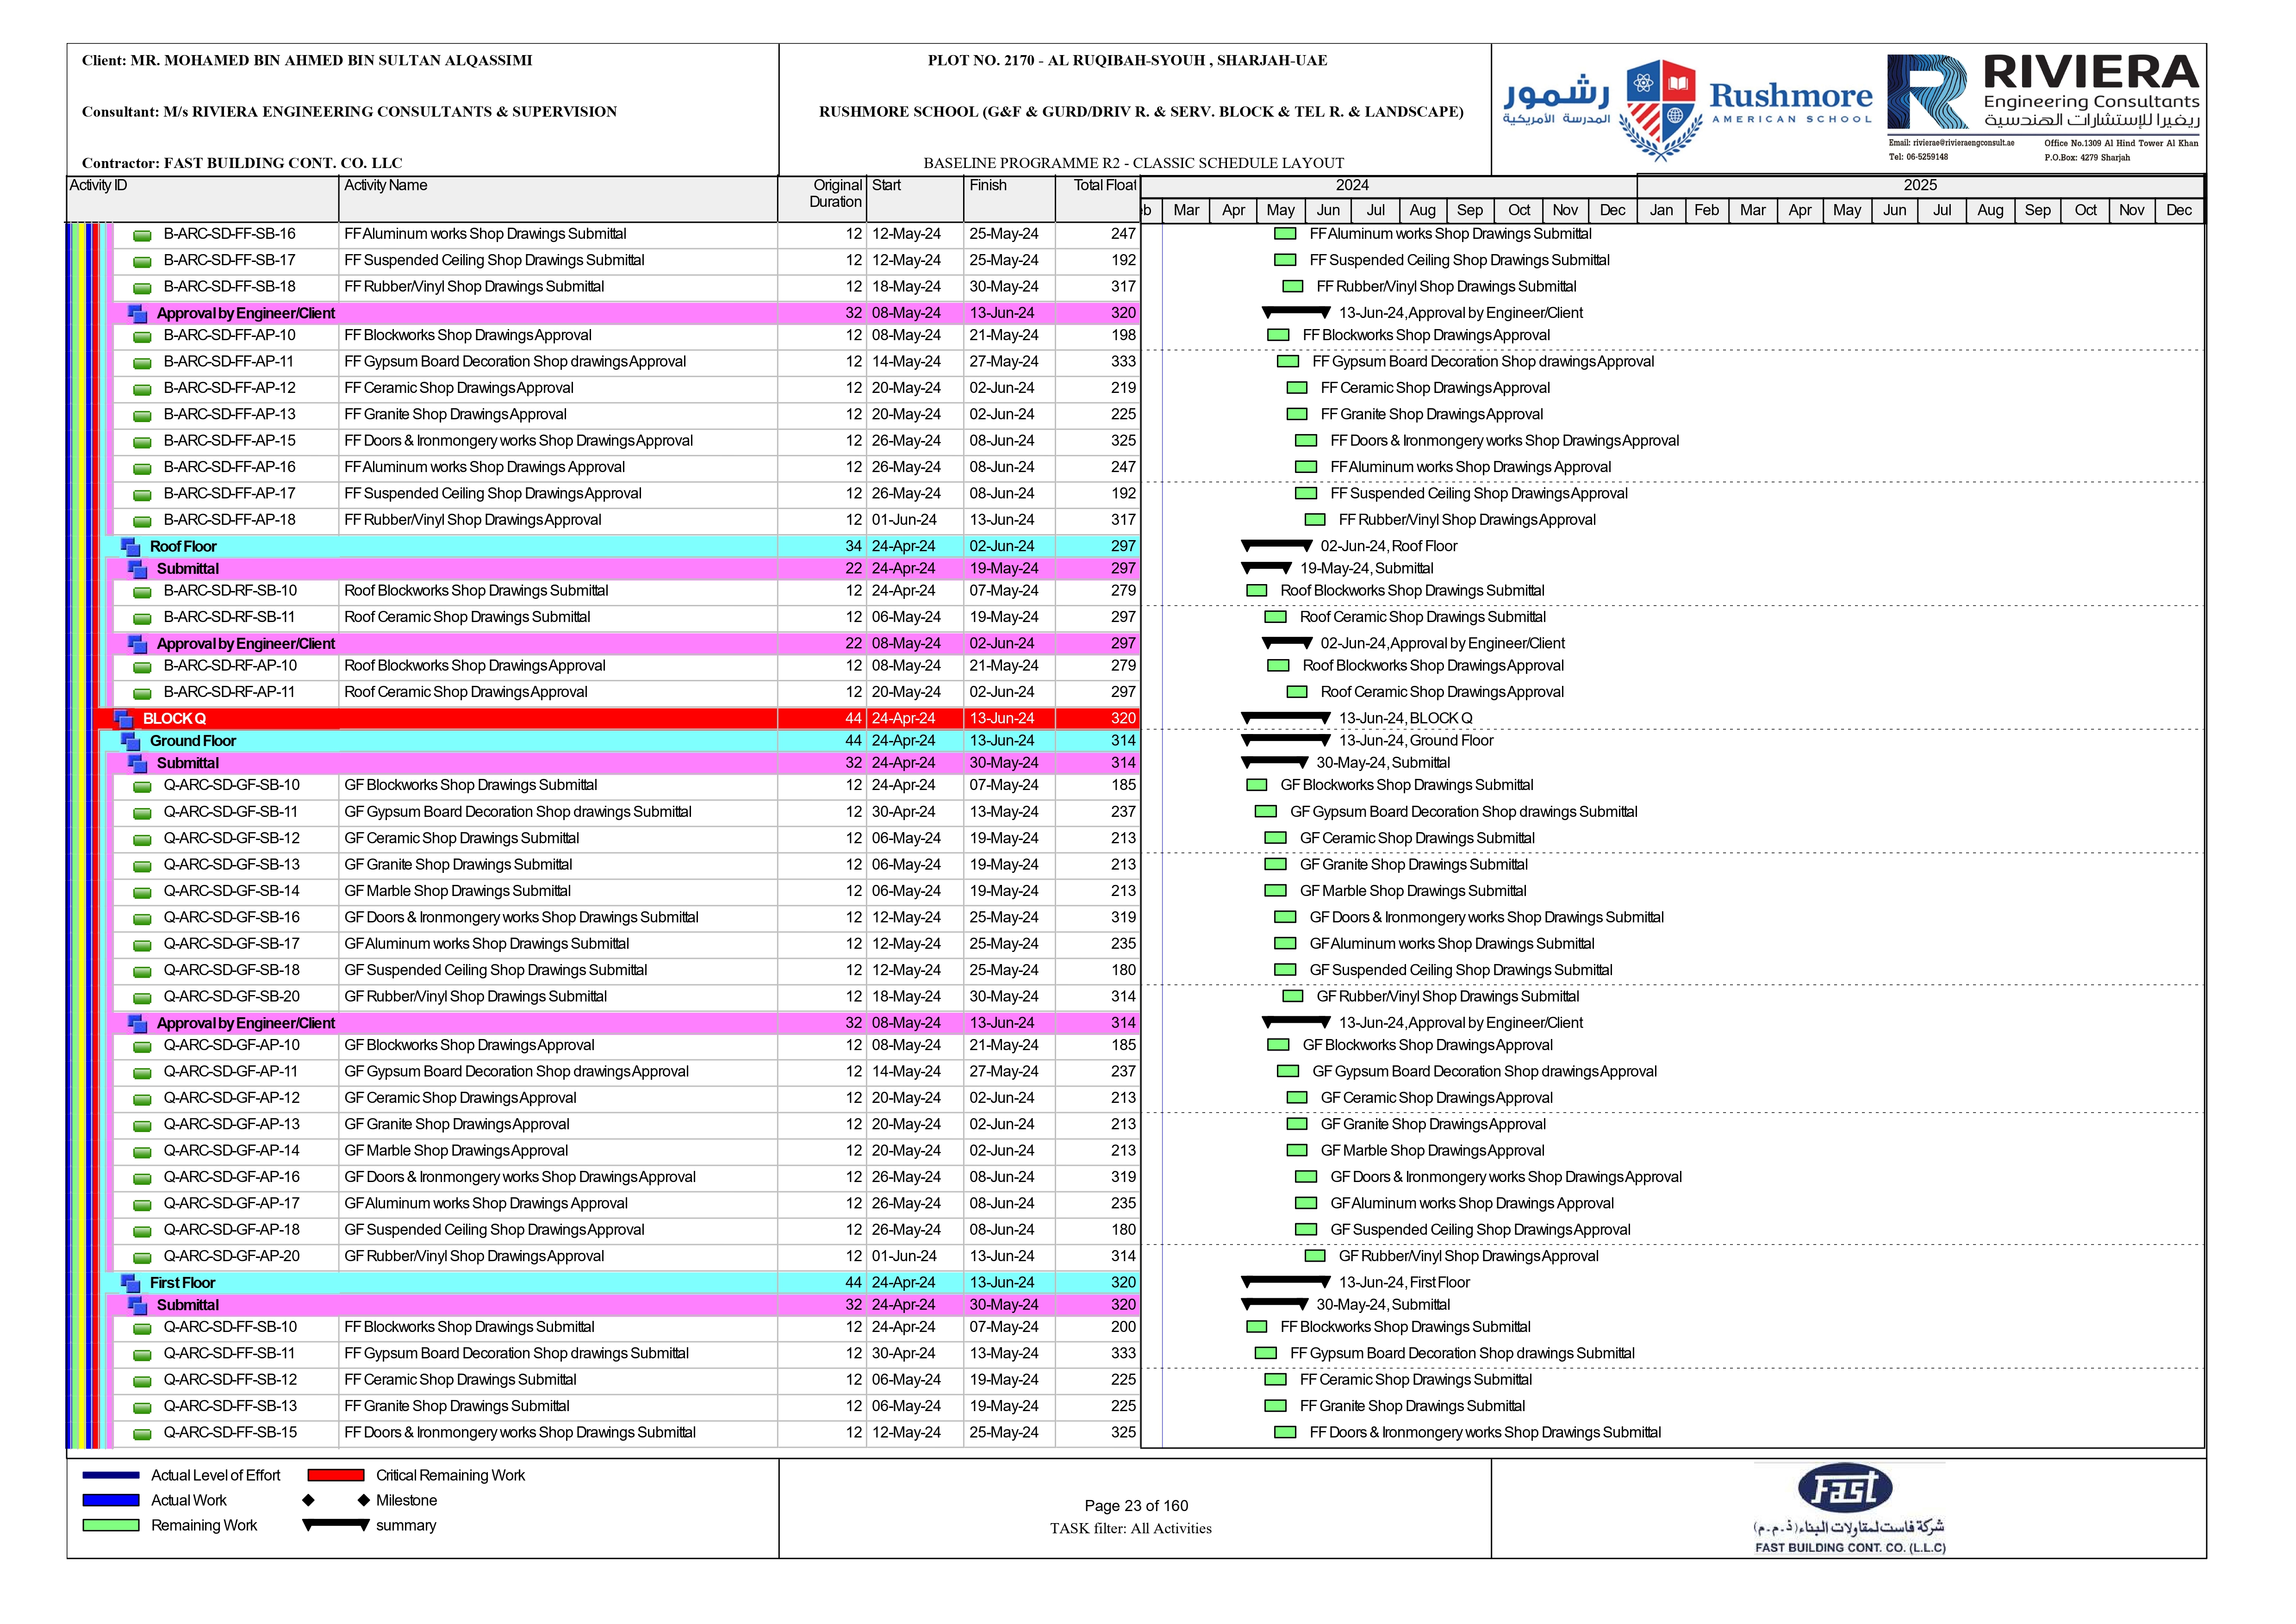Click the activity icon beside B-ARC-SD-RF-SB-10
Viewport: 2296px width, 1624px height.
143,593
